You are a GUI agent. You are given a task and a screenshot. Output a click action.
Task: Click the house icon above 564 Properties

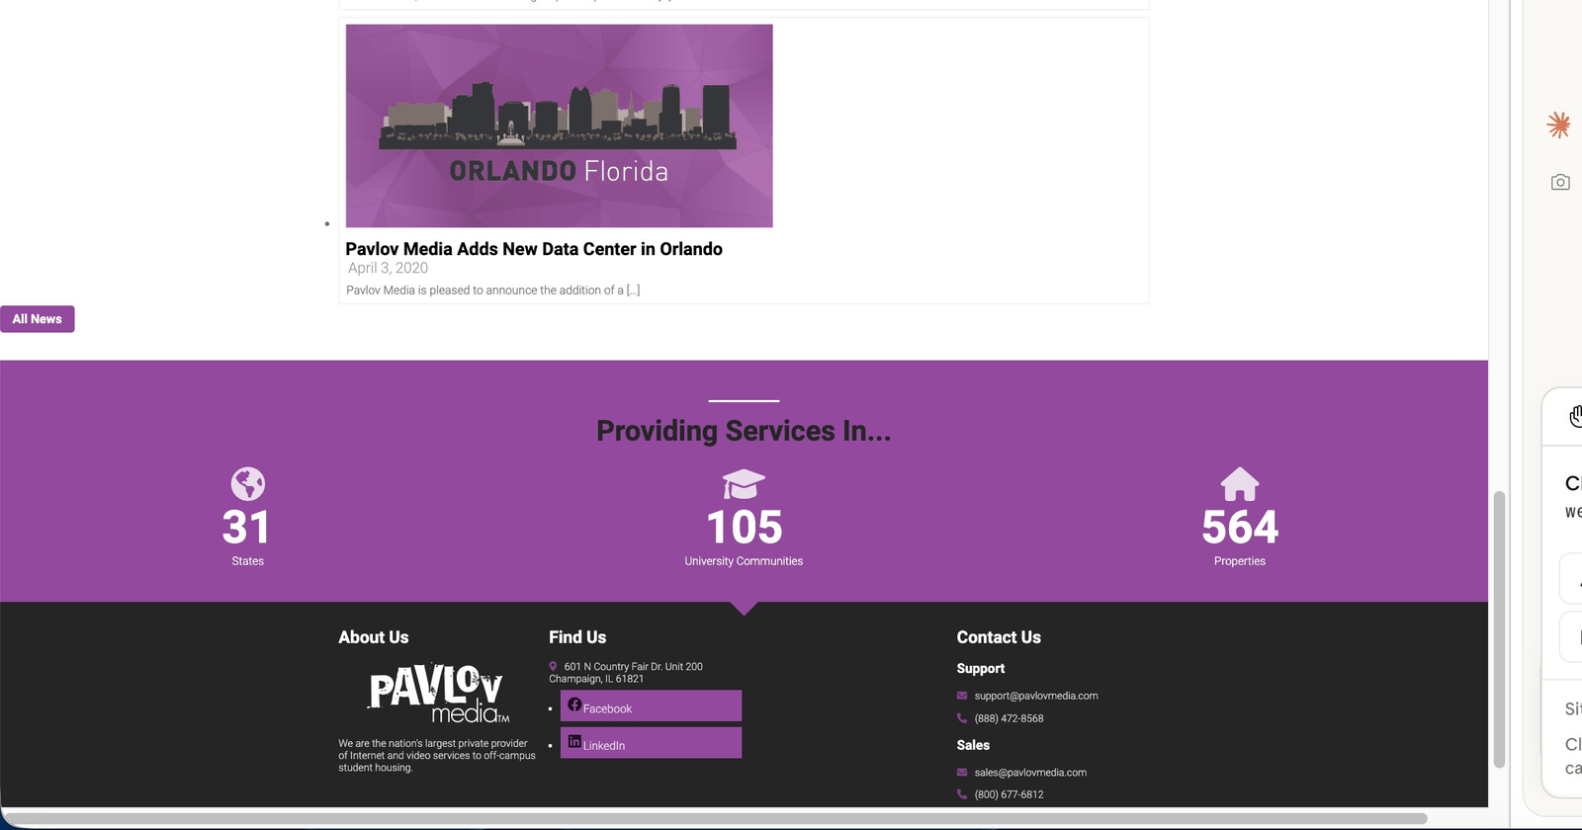[1240, 484]
